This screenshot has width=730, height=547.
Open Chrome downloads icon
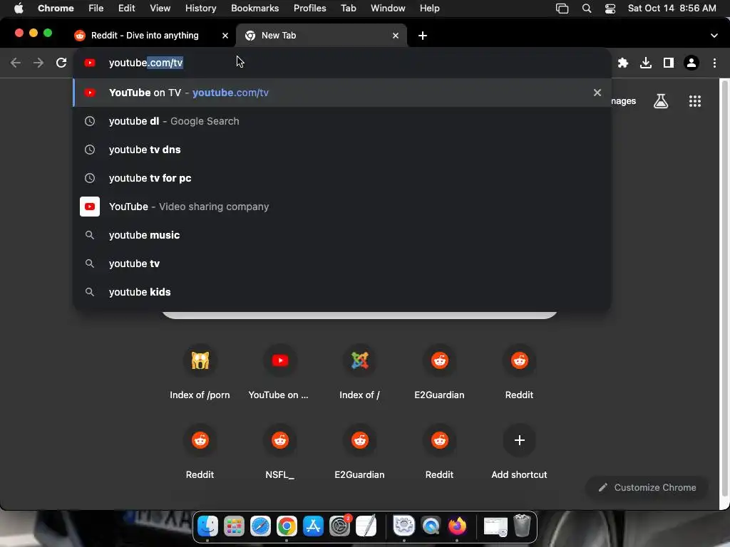[646, 63]
